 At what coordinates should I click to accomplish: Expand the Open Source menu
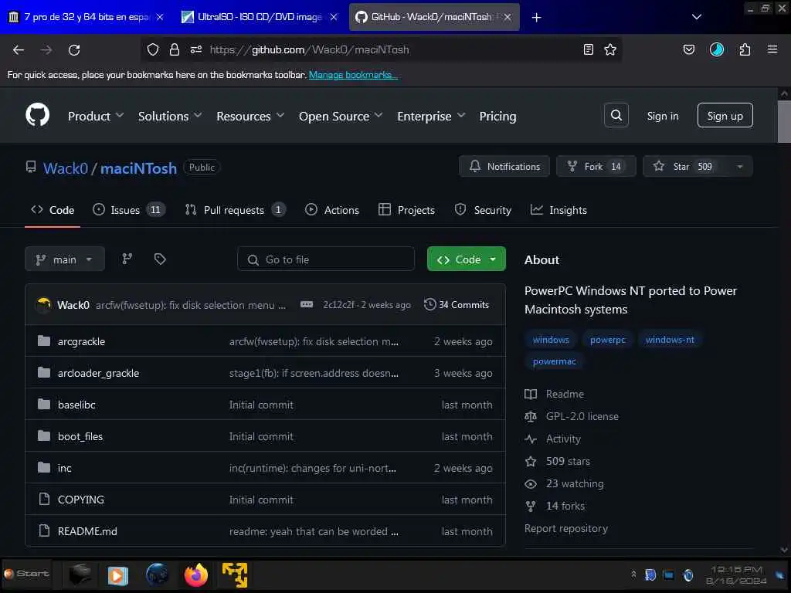coord(341,116)
